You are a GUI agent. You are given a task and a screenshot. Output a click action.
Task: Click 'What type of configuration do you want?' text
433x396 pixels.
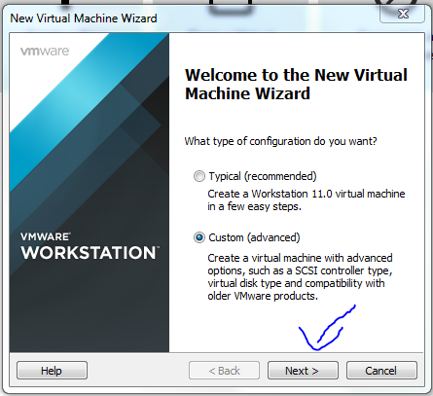pyautogui.click(x=280, y=141)
